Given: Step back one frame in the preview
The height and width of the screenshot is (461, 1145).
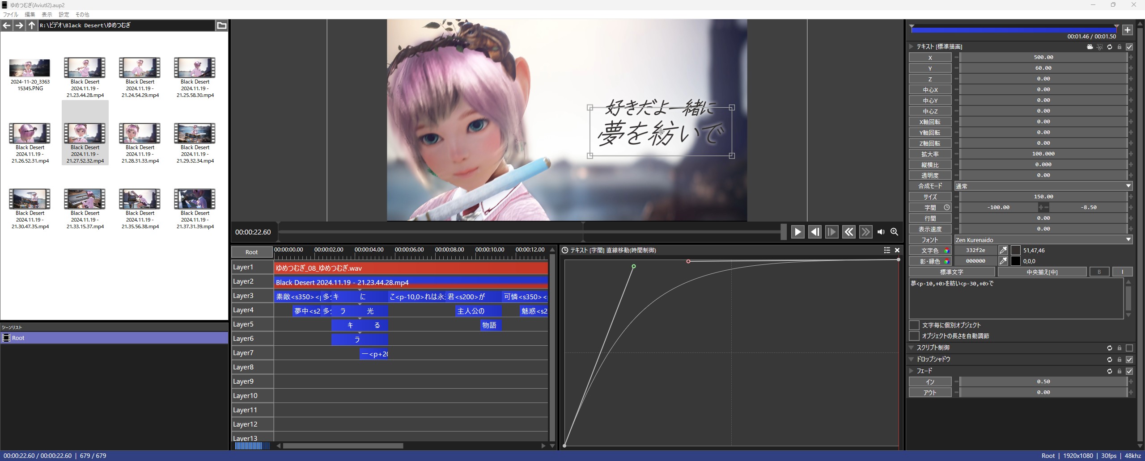Looking at the screenshot, I should [814, 232].
